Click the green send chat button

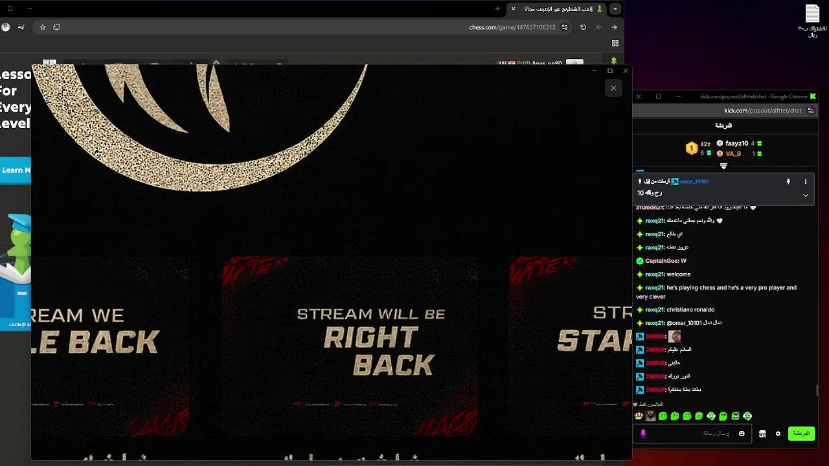(x=801, y=434)
